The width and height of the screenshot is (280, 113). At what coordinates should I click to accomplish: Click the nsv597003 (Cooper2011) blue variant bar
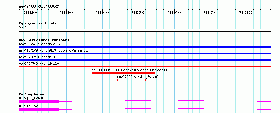[145, 47]
